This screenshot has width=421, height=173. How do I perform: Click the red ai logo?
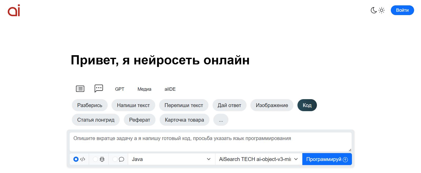(x=14, y=10)
